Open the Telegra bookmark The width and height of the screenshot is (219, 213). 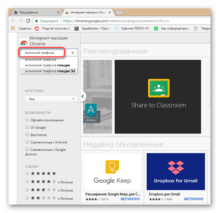[x=202, y=28]
